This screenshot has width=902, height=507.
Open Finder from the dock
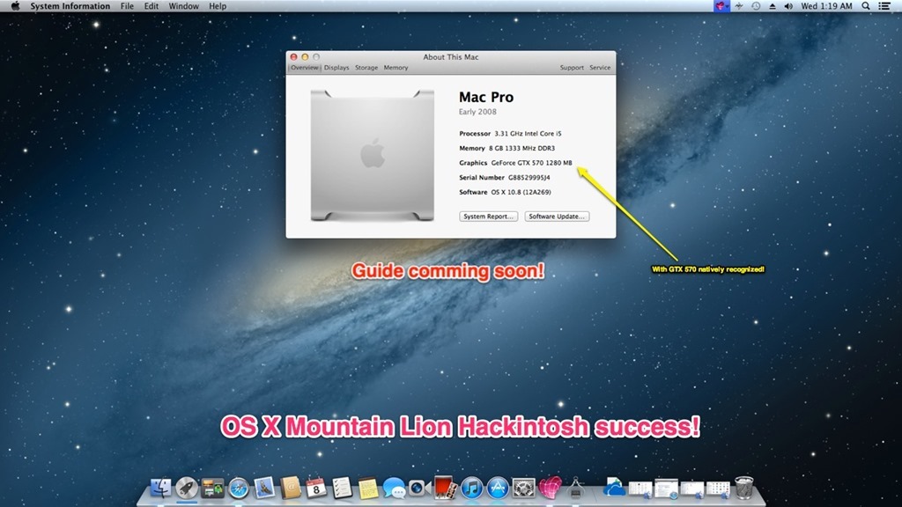coord(160,488)
